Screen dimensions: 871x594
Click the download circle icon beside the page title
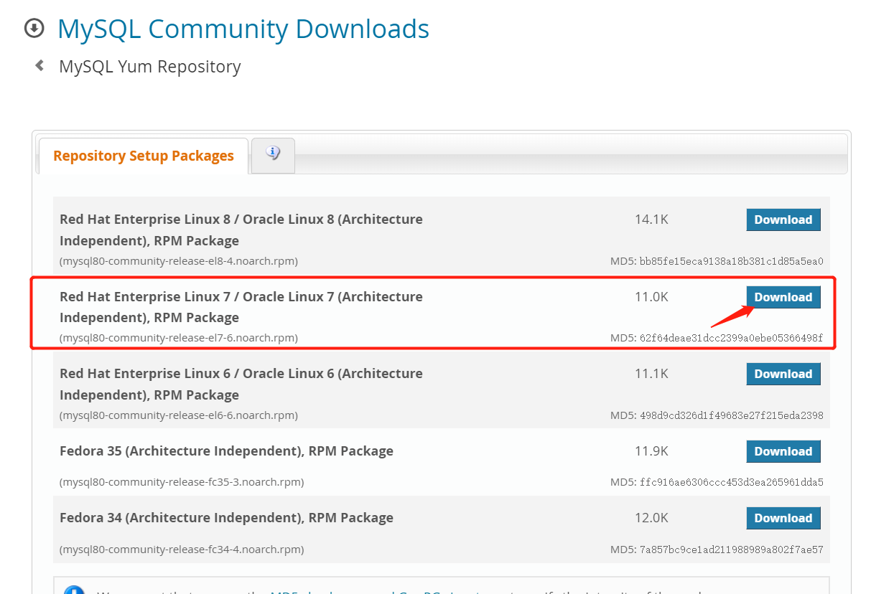(x=34, y=29)
